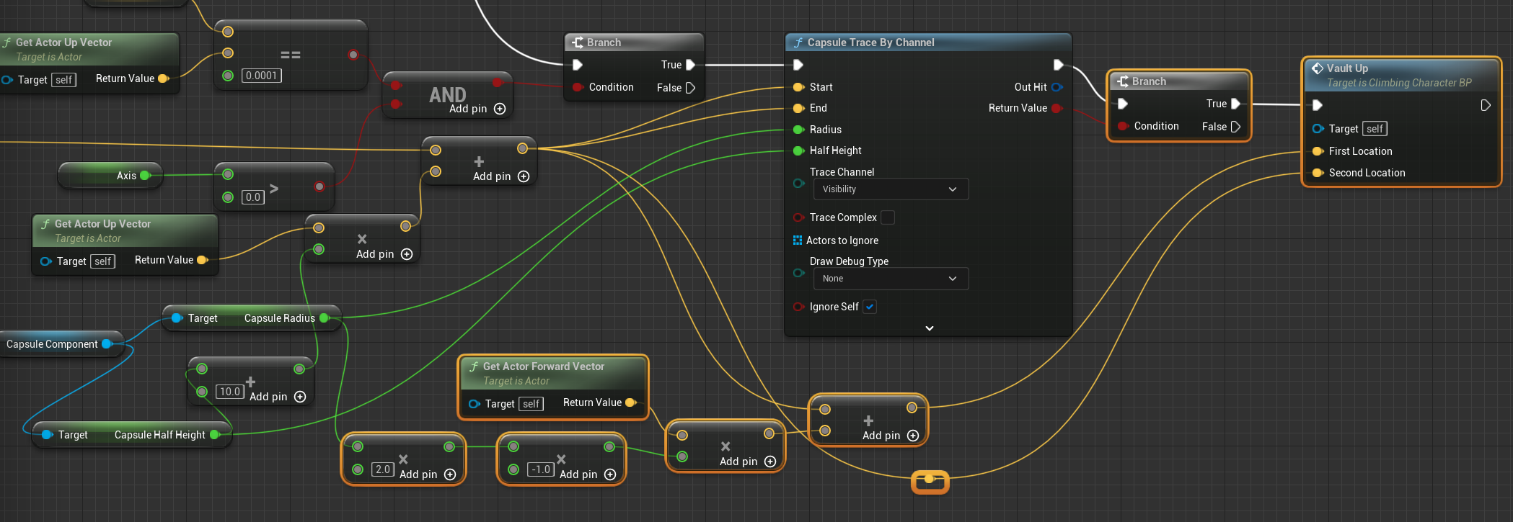The image size is (1513, 522).
Task: Click the orange reroute node
Action: point(930,480)
